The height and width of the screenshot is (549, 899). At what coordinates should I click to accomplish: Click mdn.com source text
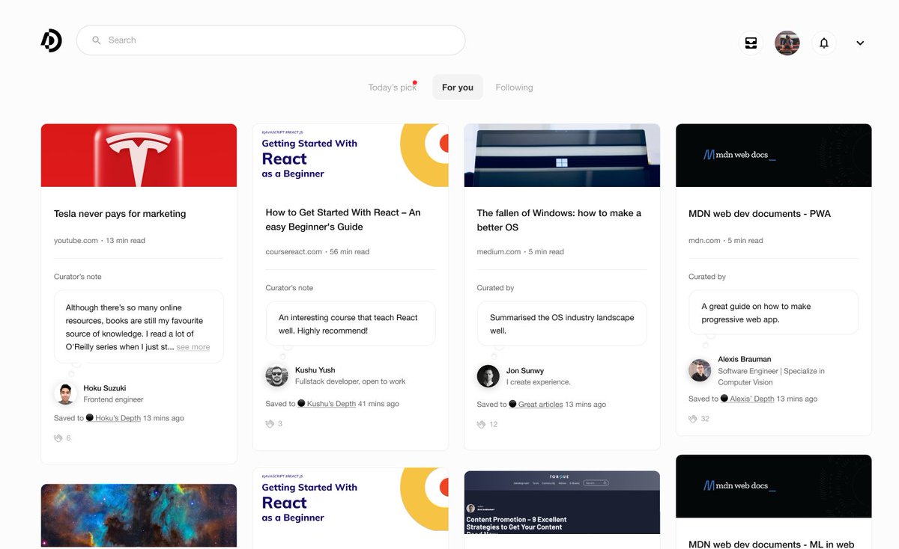click(x=704, y=241)
